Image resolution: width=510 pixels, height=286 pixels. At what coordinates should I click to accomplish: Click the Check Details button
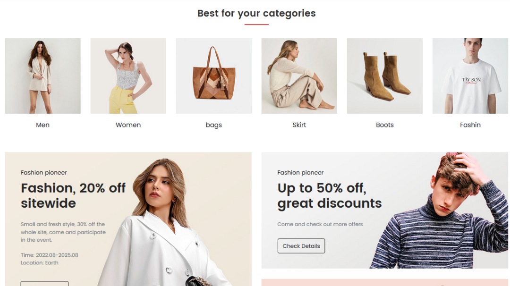point(301,246)
